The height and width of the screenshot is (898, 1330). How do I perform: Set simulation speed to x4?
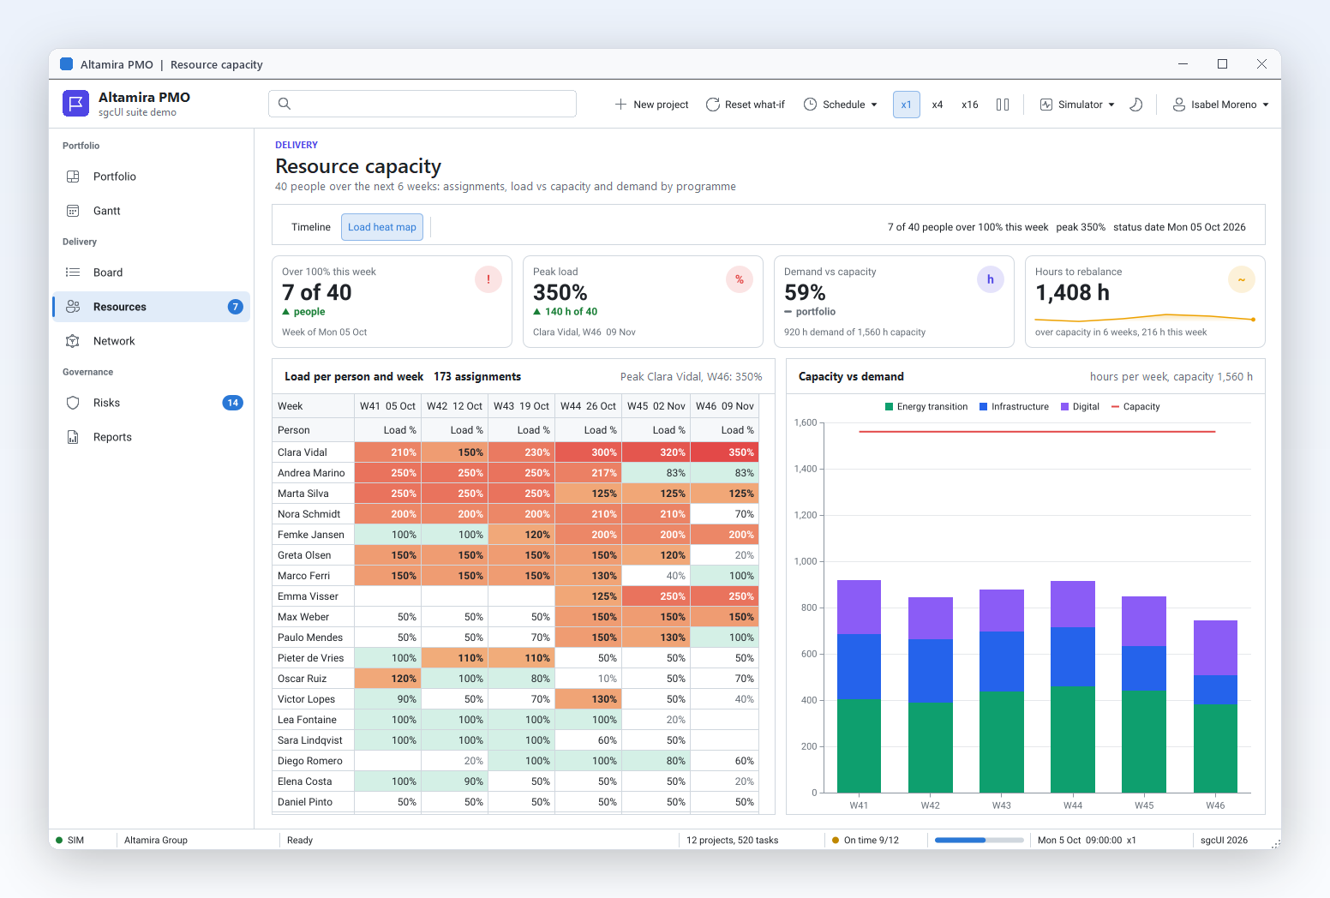pos(938,105)
